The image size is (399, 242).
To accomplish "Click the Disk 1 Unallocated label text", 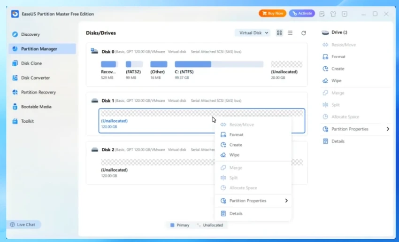I will pos(114,121).
